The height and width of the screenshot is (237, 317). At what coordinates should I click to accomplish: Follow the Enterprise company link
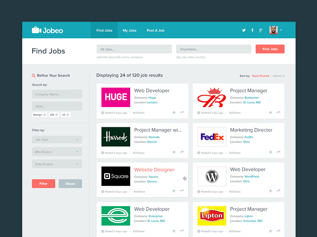[x=155, y=216]
